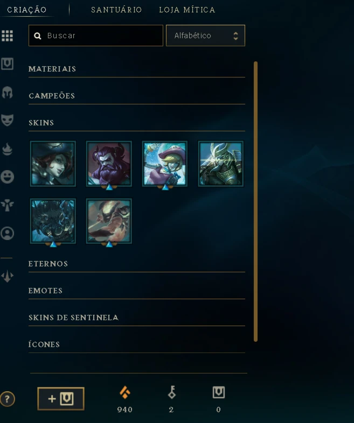The width and height of the screenshot is (354, 423).
Task: Filter by skins mask icon
Action: point(8,120)
